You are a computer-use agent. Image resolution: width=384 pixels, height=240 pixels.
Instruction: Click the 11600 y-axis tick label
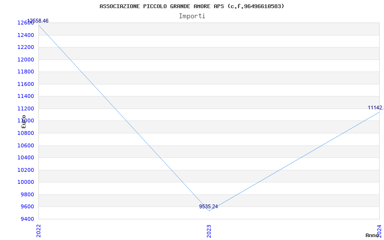pos(25,84)
